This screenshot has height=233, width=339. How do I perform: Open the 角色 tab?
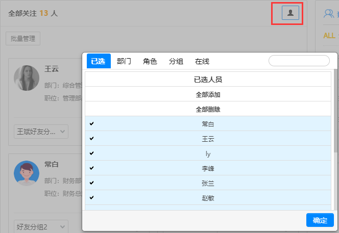(150, 61)
